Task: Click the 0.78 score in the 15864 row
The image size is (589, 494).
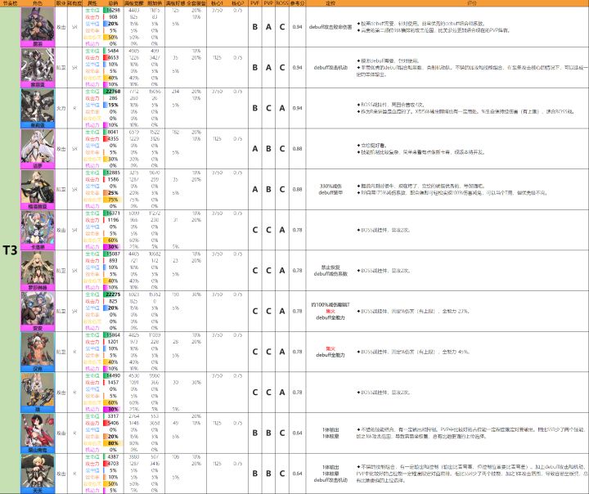Action: pyautogui.click(x=297, y=352)
